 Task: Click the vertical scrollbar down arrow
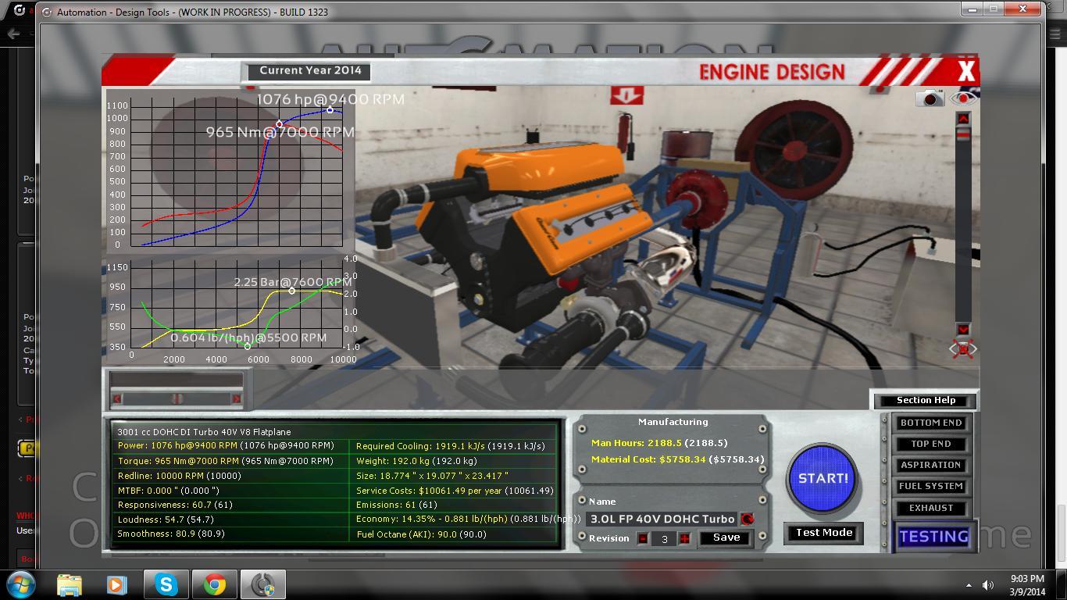coord(963,330)
